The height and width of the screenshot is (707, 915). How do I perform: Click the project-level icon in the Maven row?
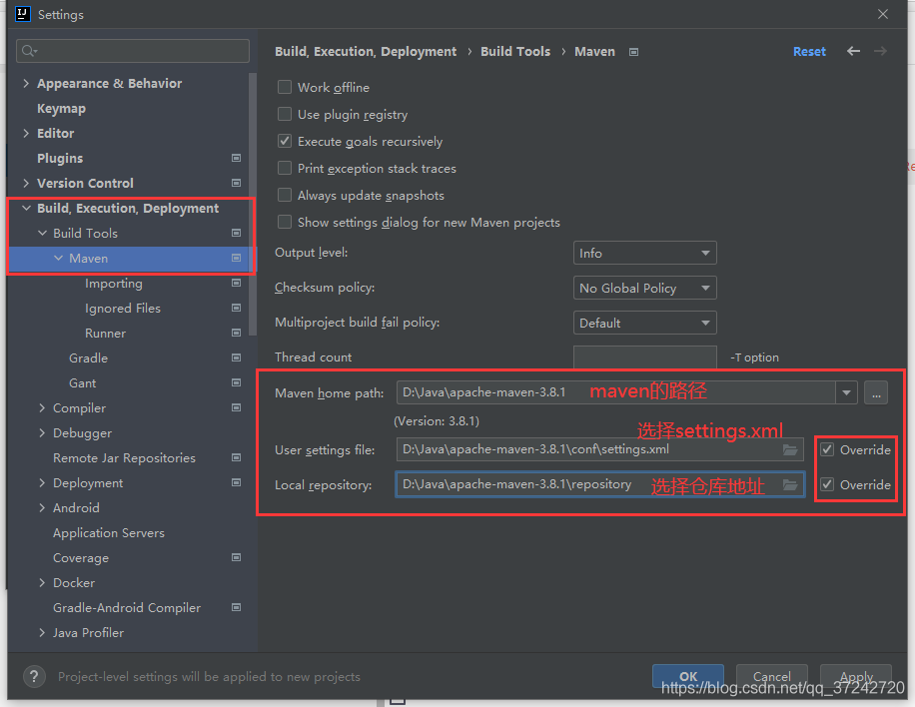click(x=237, y=258)
